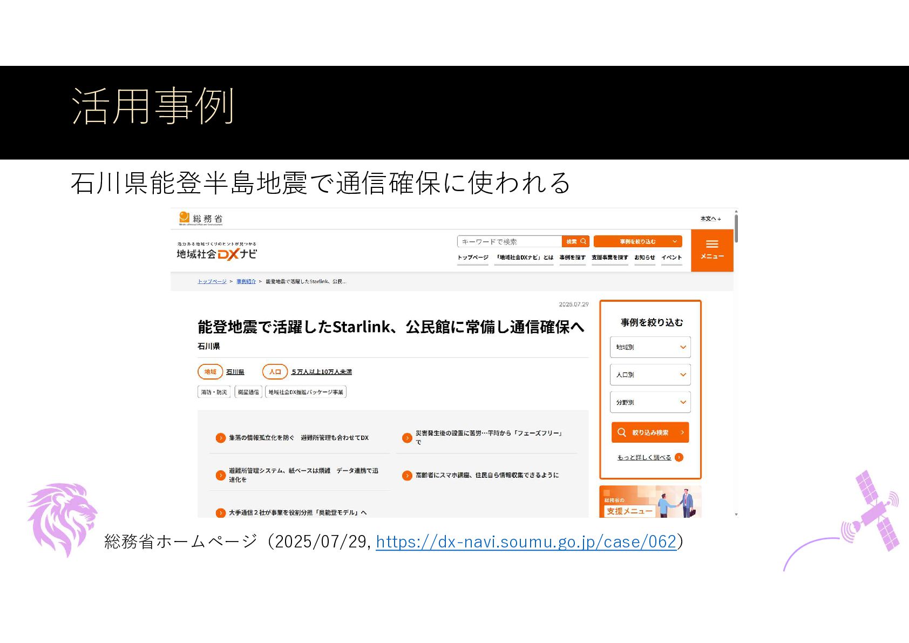Click the 地域社会DX推進パッケージ事業 tag

pos(306,392)
